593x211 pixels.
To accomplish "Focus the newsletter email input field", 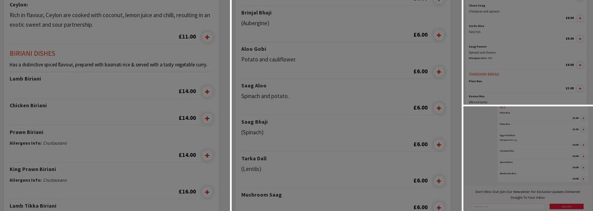I will pyautogui.click(x=508, y=206).
